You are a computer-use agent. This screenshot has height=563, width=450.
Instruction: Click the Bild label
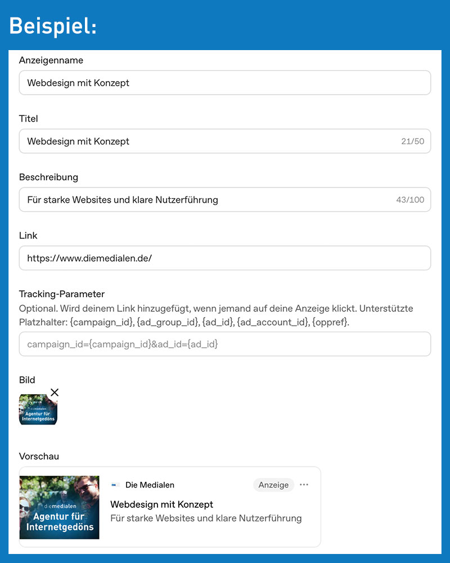[x=27, y=380]
